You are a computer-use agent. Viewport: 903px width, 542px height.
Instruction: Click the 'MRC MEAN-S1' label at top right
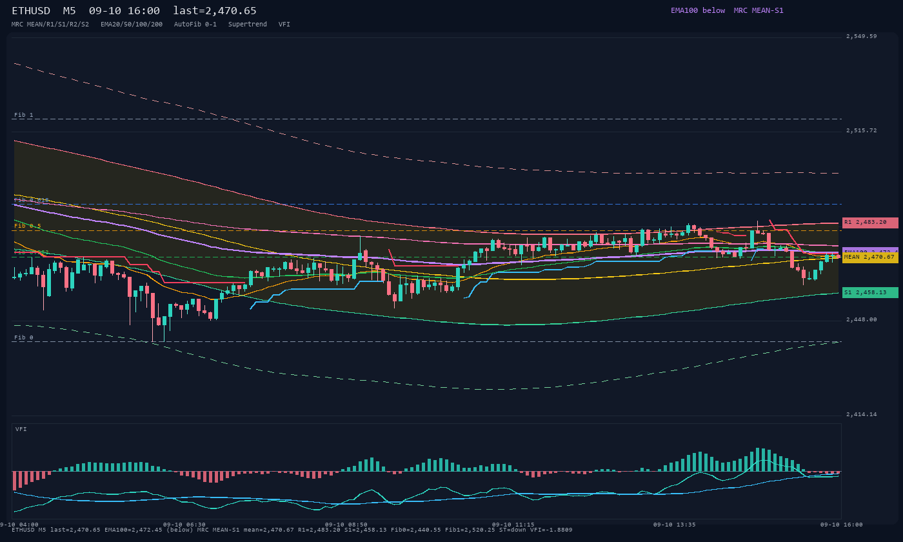tap(759, 10)
